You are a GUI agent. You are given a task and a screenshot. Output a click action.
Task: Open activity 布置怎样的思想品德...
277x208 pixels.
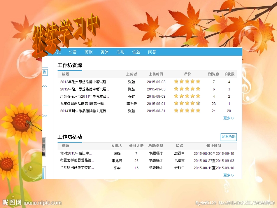pos(77,160)
